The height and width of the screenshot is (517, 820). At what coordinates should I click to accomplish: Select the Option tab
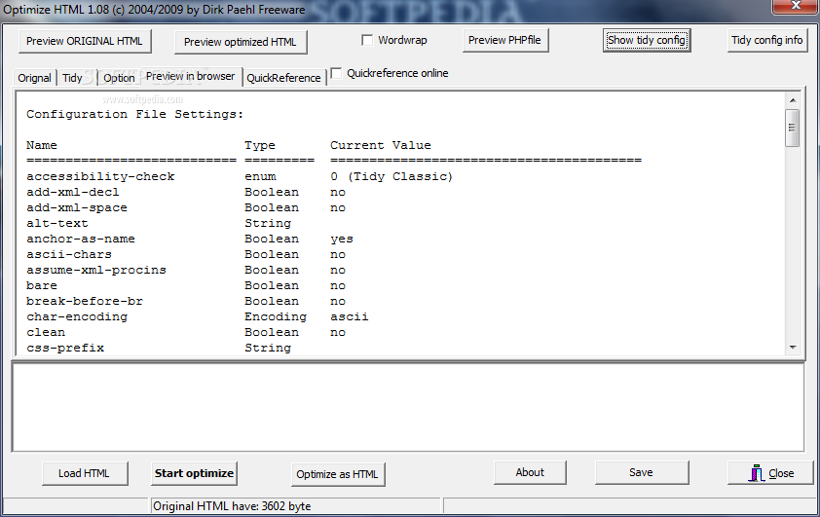119,78
